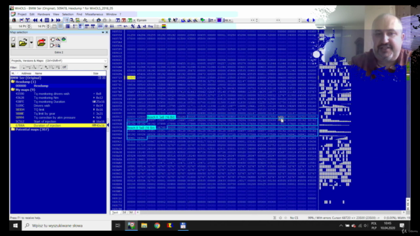Toggle the filter Off button
The image size is (420, 236).
click(x=64, y=67)
